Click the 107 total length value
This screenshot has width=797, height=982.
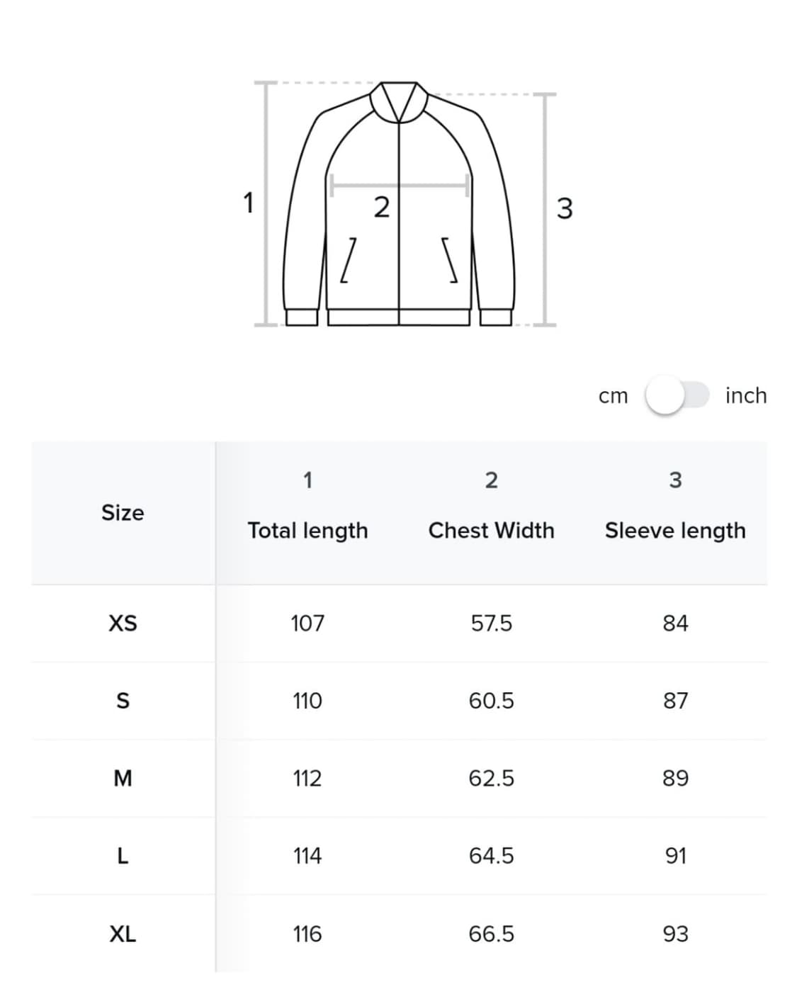click(x=307, y=623)
